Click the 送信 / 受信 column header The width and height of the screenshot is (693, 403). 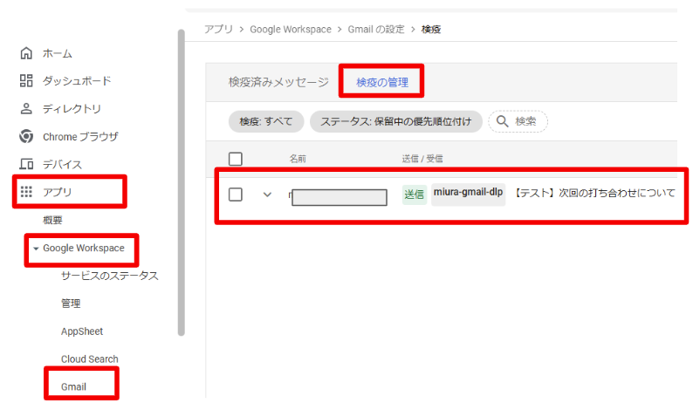(x=422, y=159)
